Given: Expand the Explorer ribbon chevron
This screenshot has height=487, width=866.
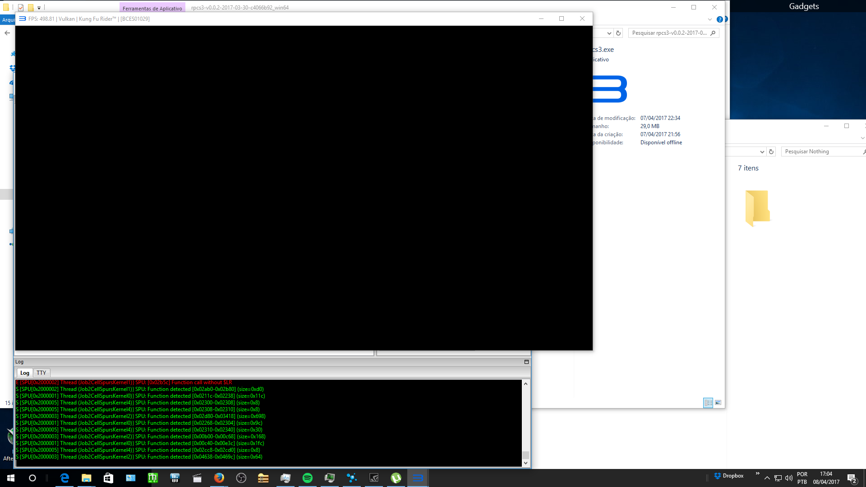Looking at the screenshot, I should click(710, 19).
